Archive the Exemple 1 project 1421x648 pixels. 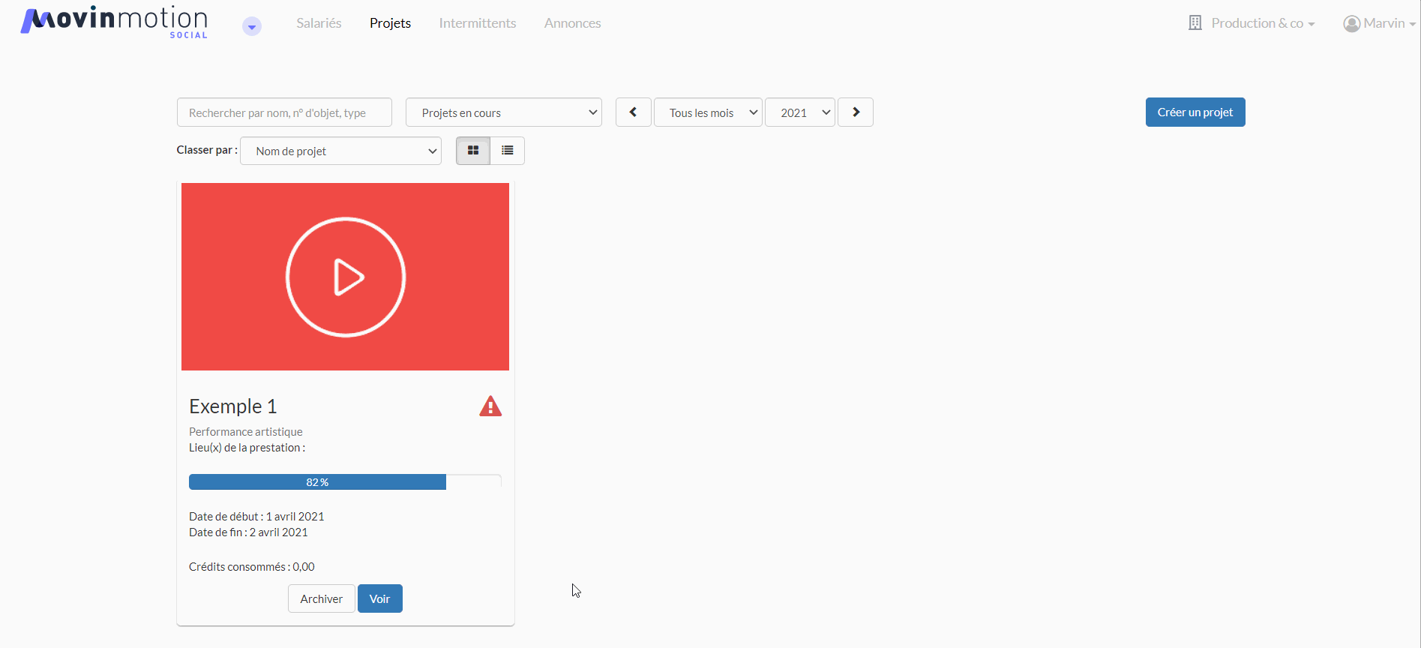pyautogui.click(x=322, y=598)
